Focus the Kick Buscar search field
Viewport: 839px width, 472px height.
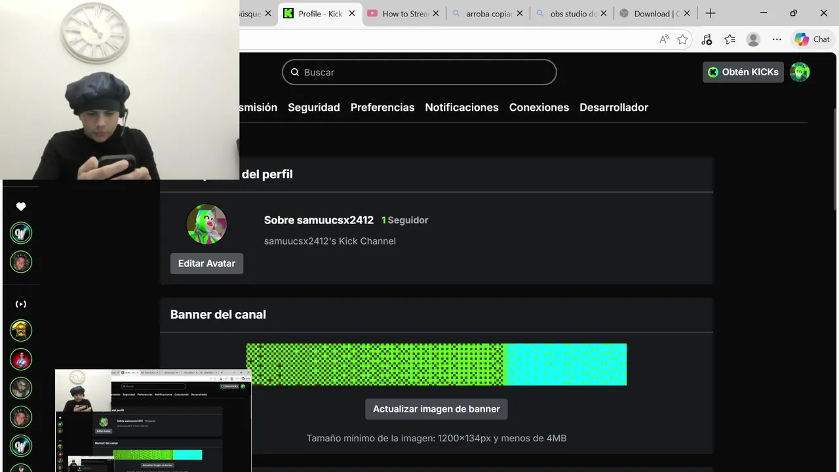419,72
